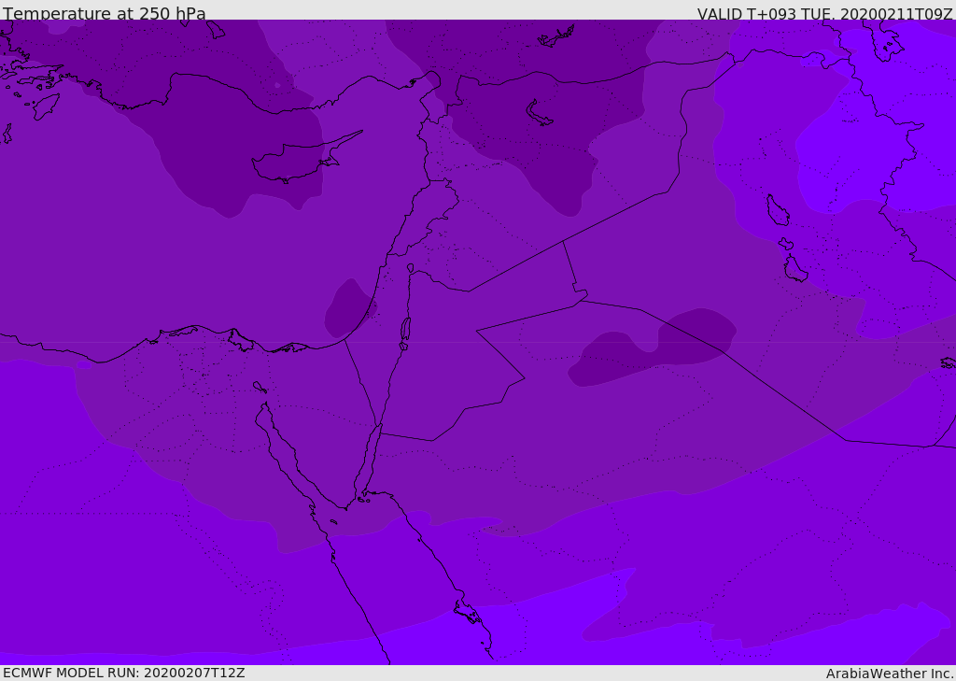Click the Dead Sea outline on the map

point(405,330)
